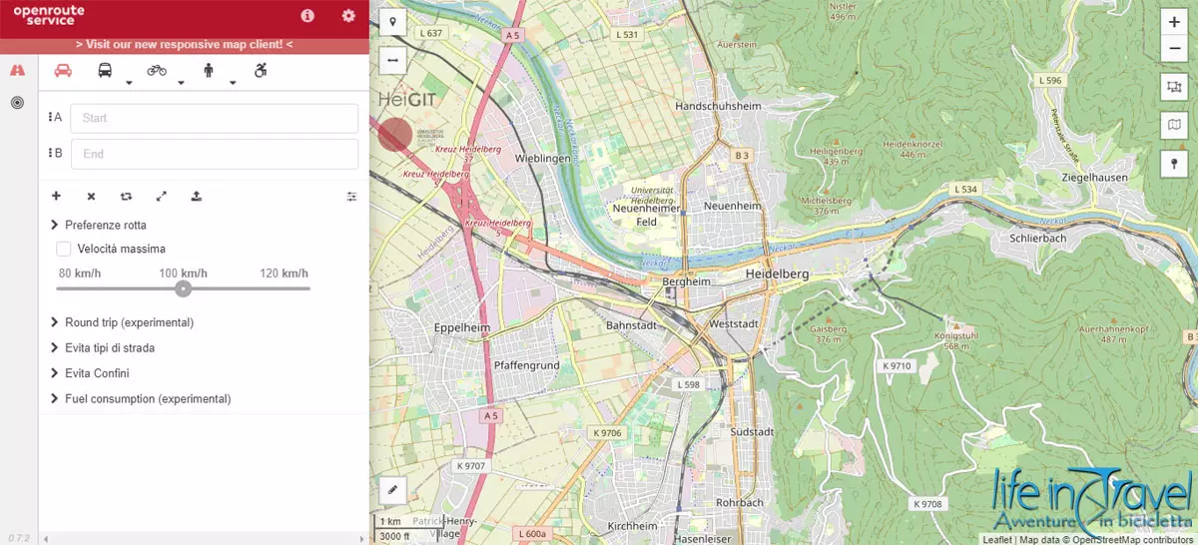The image size is (1198, 545).
Task: Select the heavy vehicle bus profile
Action: 105,71
